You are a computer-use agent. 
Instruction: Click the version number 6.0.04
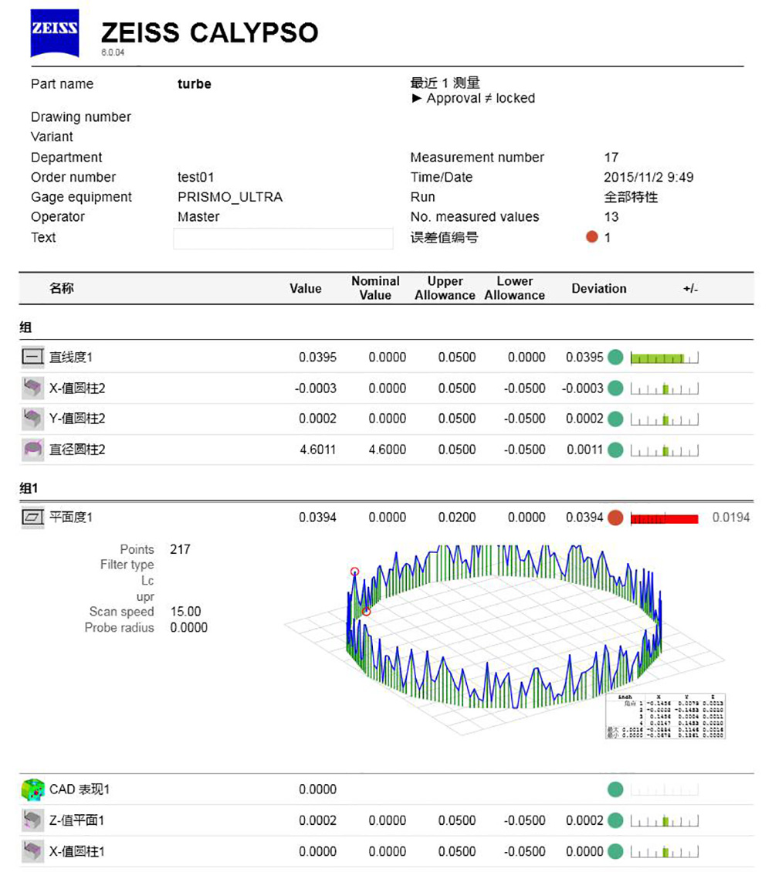point(113,53)
